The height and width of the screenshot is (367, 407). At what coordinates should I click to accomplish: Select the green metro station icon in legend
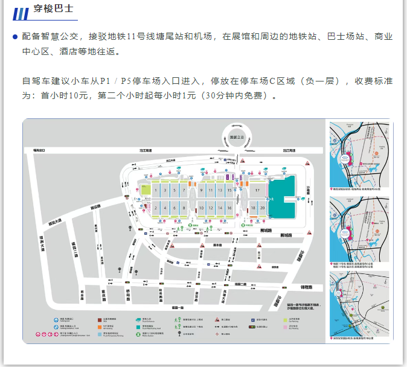[x=138, y=334]
